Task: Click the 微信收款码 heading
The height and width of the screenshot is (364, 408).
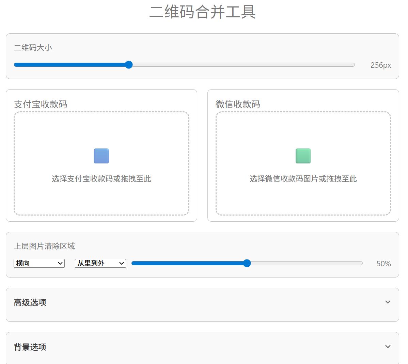Action: point(238,104)
